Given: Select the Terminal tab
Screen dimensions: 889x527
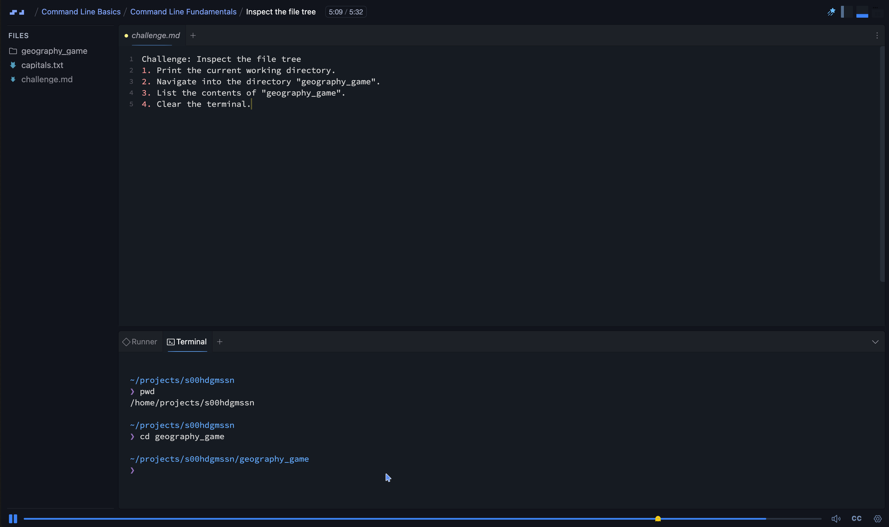Looking at the screenshot, I should pyautogui.click(x=187, y=342).
